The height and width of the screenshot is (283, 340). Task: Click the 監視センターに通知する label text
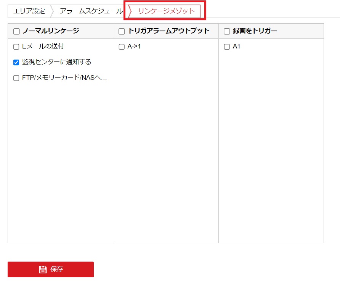(x=56, y=62)
